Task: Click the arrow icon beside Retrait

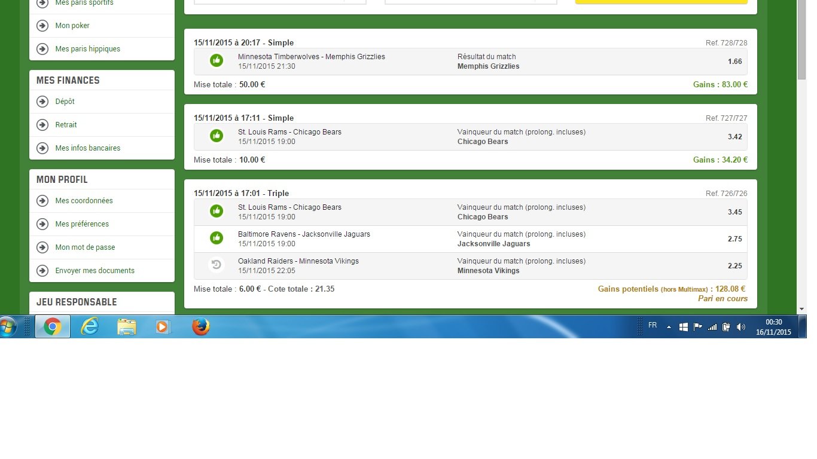Action: coord(42,125)
